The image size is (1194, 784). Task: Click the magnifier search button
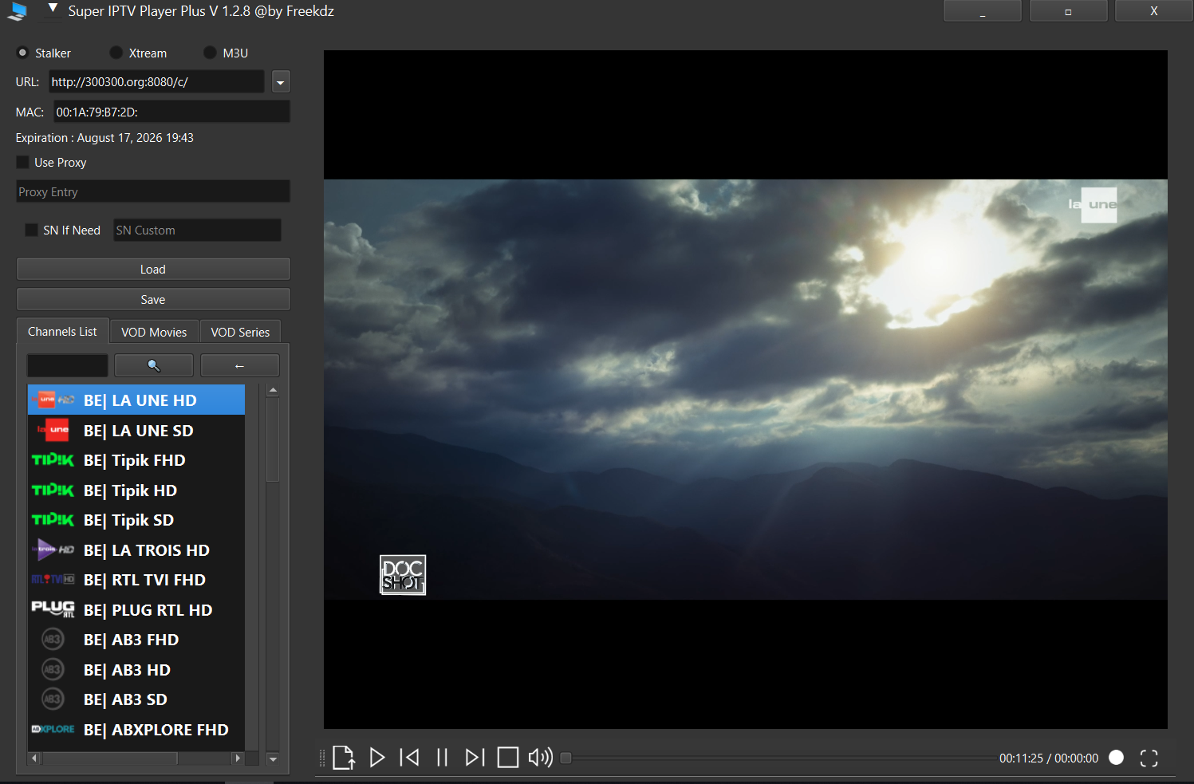coord(154,365)
